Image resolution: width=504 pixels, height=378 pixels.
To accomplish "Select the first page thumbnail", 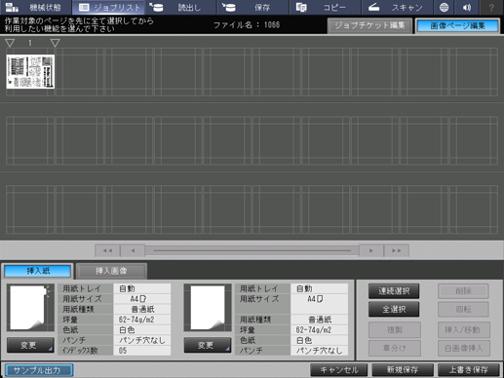I will point(30,71).
